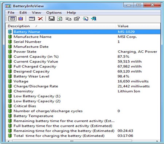Open the File menu
Viewport: 164px width, 144px height.
pos(11,12)
